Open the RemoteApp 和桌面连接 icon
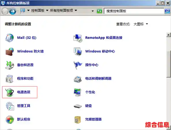 [x=78, y=38]
